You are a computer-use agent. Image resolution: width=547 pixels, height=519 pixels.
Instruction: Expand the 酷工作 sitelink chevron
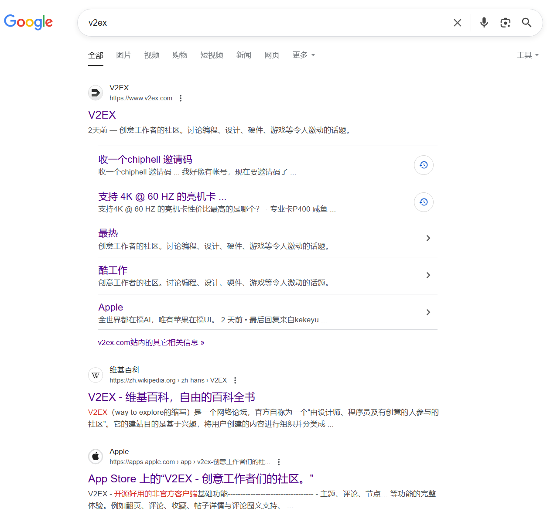(x=428, y=275)
